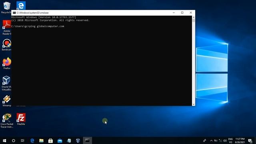Select the Command Prompt taskbar button
The height and width of the screenshot is (144, 256).
tap(87, 140)
